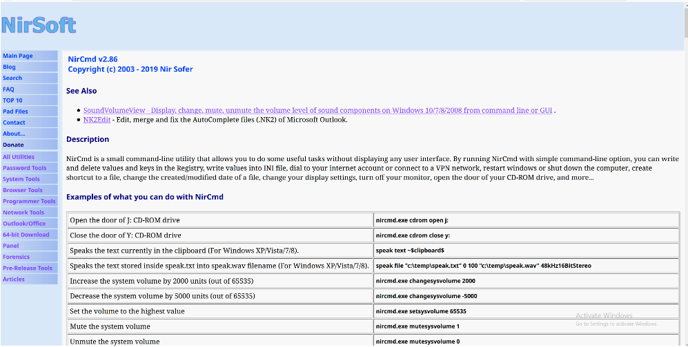Open Programmer Tools category

[30, 201]
